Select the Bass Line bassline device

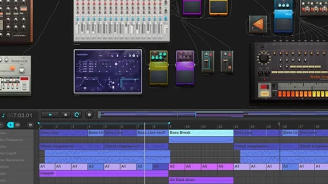(16, 76)
